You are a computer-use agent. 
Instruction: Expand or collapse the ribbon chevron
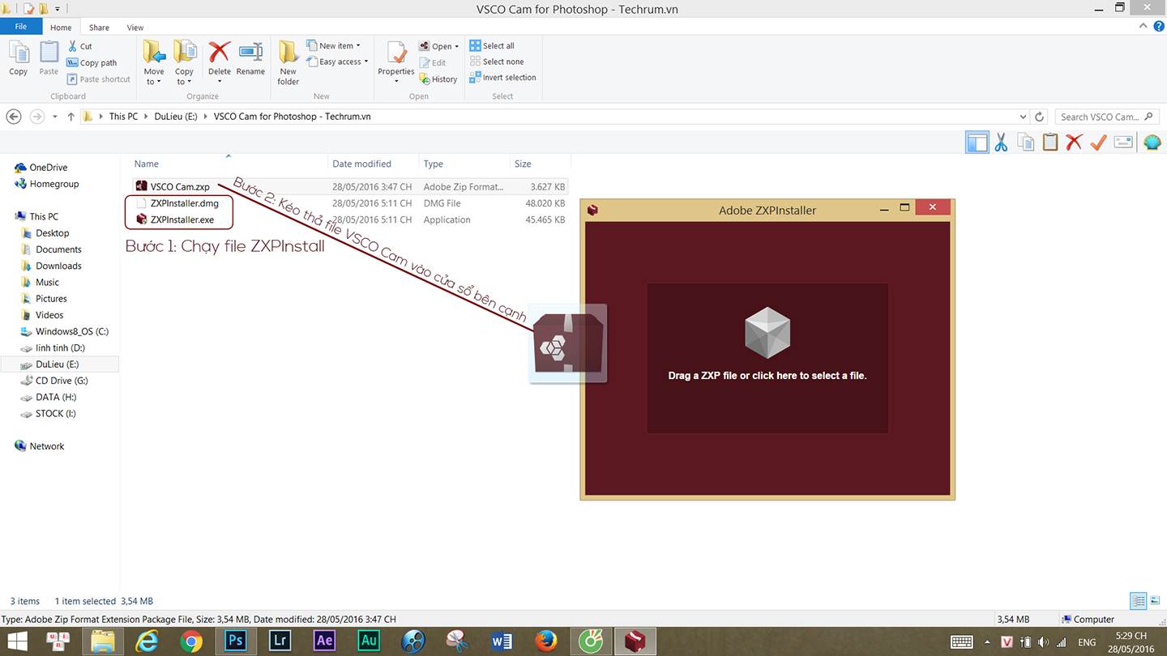click(x=1143, y=27)
